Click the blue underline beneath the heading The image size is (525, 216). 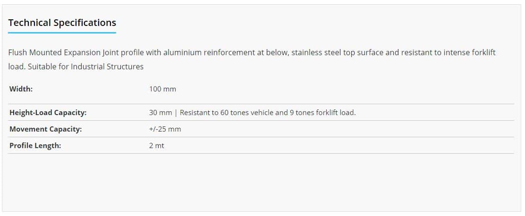pos(62,33)
